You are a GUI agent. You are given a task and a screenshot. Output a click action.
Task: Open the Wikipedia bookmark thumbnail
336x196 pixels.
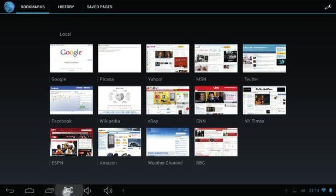(x=120, y=100)
